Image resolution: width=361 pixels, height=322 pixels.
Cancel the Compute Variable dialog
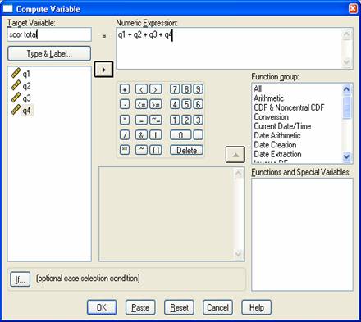point(217,307)
